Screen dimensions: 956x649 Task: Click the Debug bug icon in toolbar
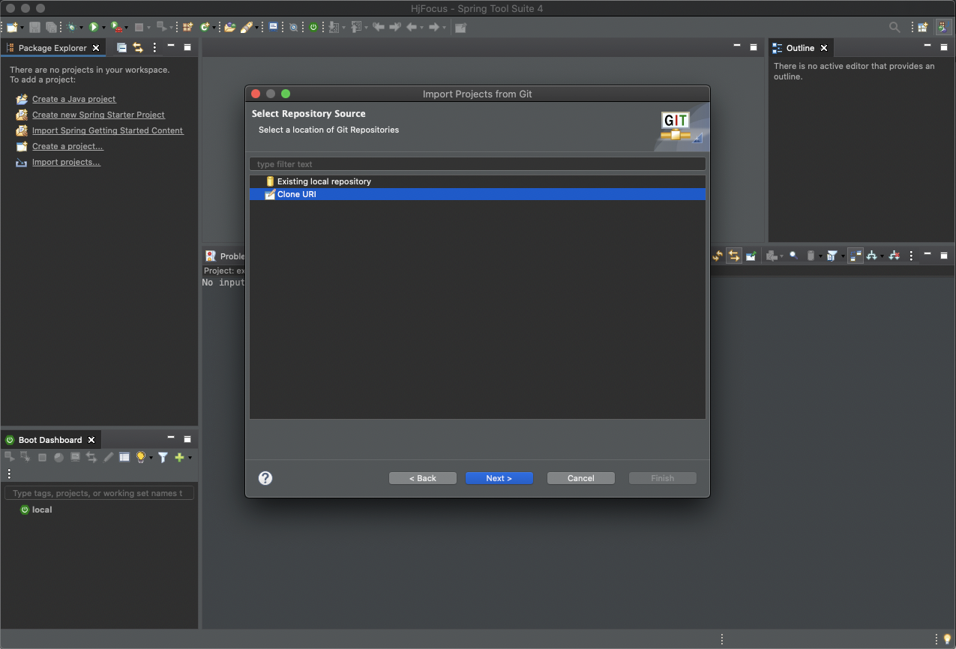71,27
